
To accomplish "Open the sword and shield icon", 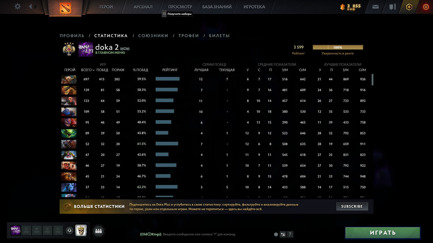I will [392, 7].
